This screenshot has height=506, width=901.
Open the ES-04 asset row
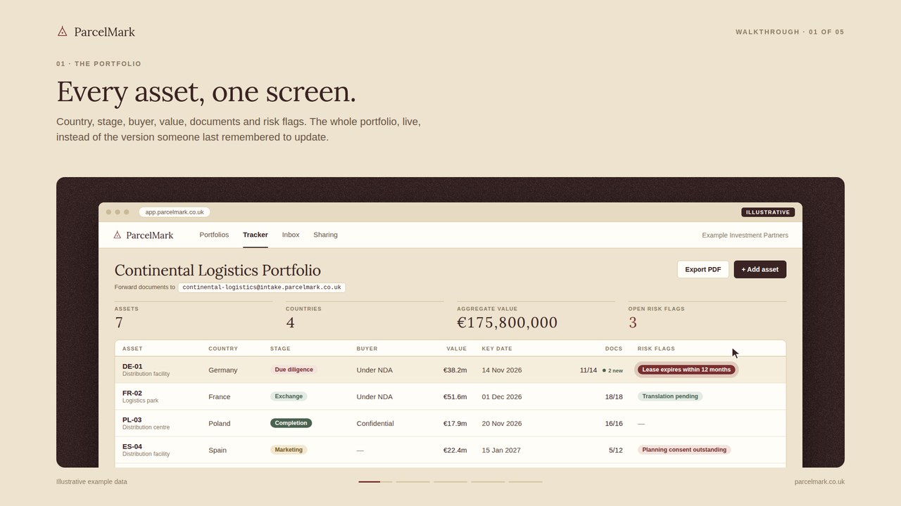(450, 450)
